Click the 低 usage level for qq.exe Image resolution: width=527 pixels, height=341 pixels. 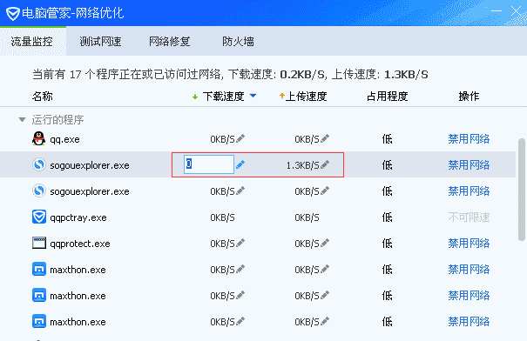[387, 138]
